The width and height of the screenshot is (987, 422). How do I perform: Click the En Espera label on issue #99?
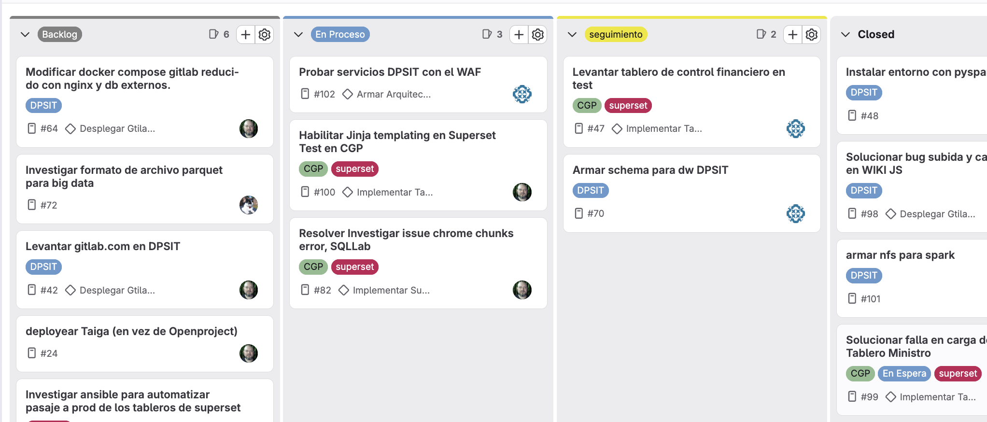904,374
